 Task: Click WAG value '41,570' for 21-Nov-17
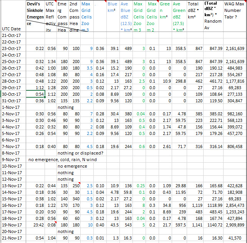[235, 238]
